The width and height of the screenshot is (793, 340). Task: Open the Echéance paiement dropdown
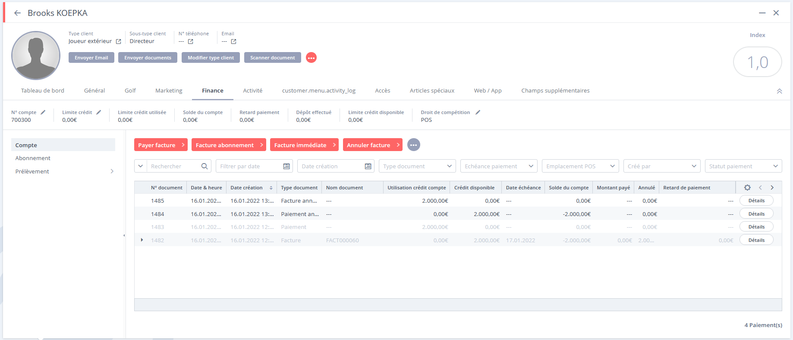499,166
